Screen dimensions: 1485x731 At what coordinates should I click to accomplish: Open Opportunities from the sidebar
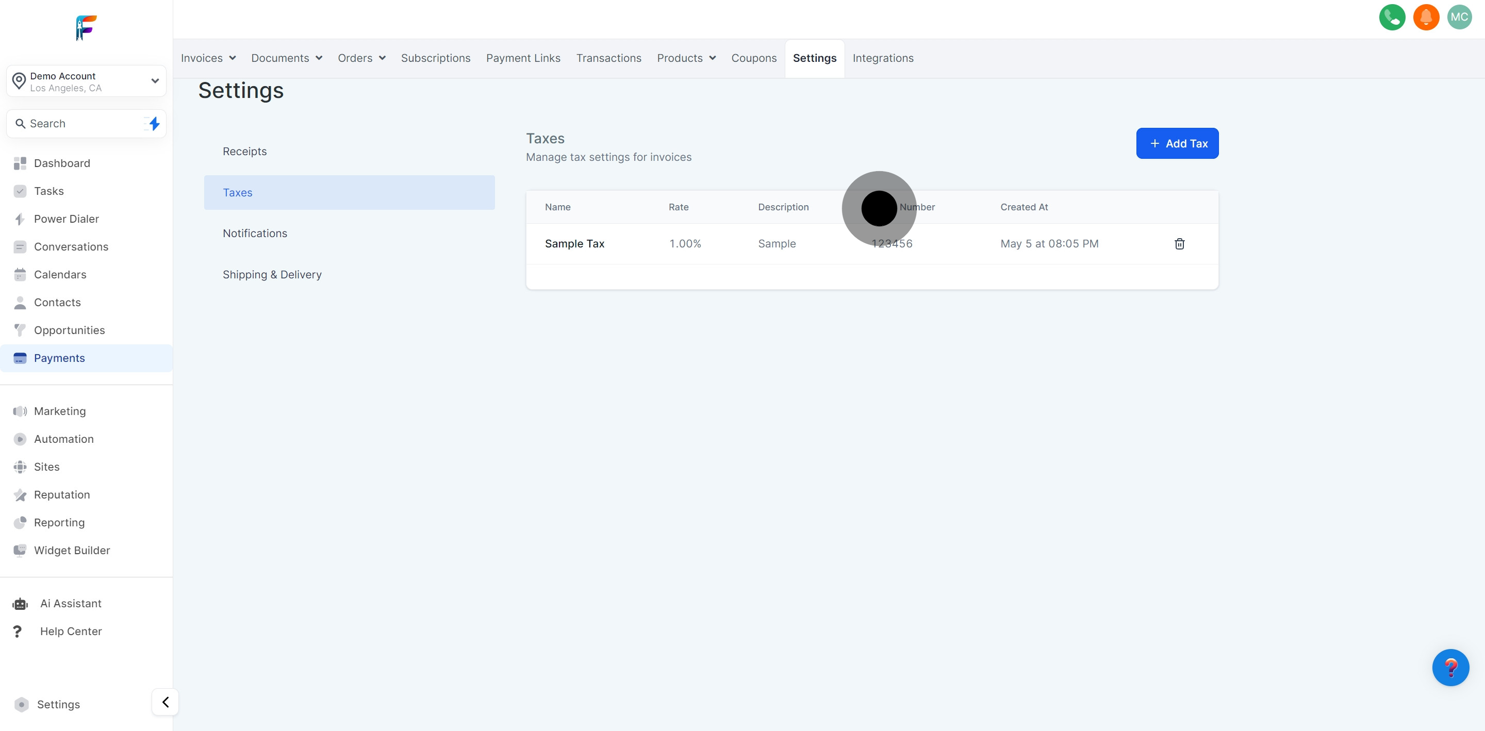click(69, 330)
